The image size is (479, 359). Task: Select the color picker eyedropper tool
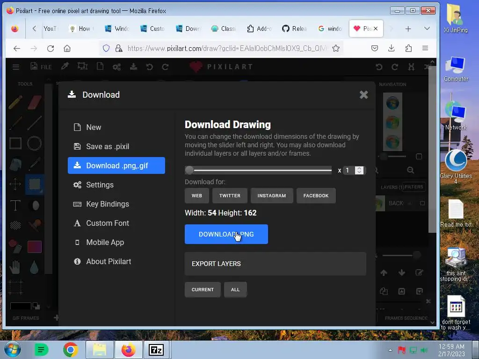tap(35, 164)
